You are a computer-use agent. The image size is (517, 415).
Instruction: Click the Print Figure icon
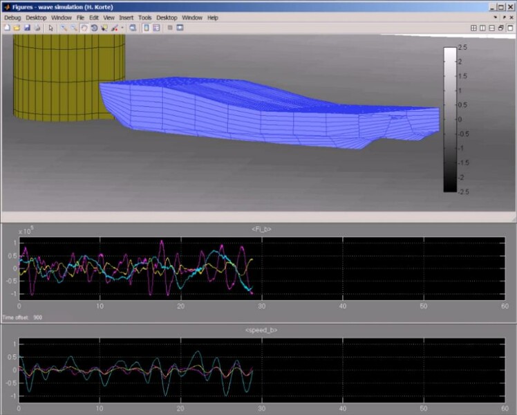(37, 28)
